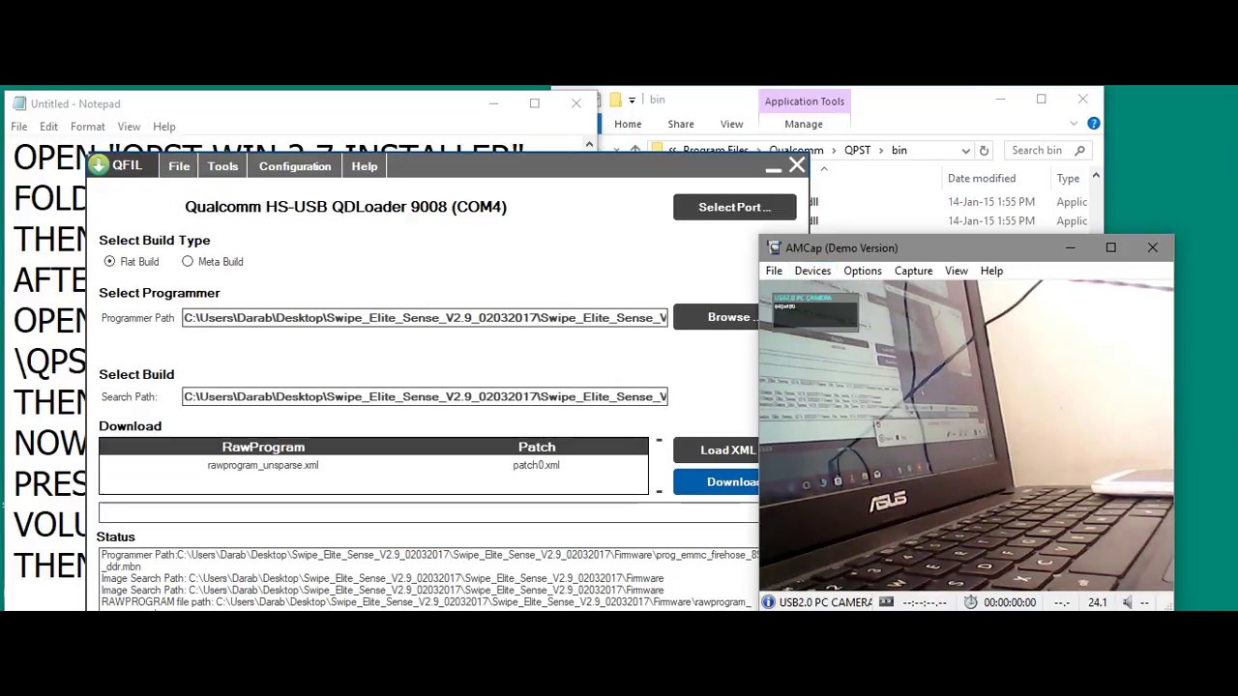
Task: Click the Explorer file list scrollbar up arrow
Action: 1096,176
